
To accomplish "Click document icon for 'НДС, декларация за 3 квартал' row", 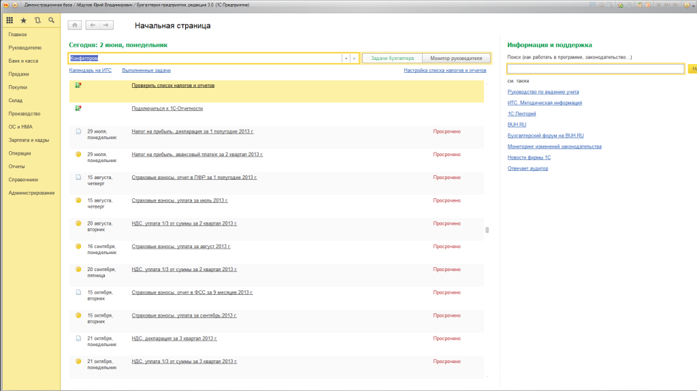I will [78, 338].
